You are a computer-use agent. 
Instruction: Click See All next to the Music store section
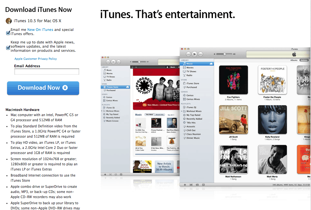(x=170, y=115)
